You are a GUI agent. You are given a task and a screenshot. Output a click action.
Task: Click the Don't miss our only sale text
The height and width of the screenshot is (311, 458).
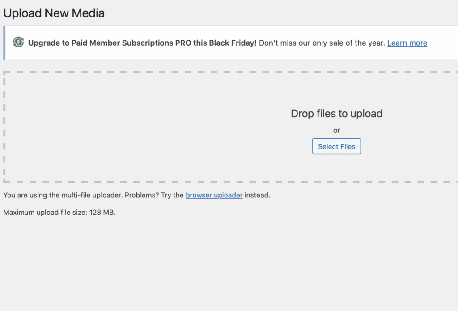point(322,43)
